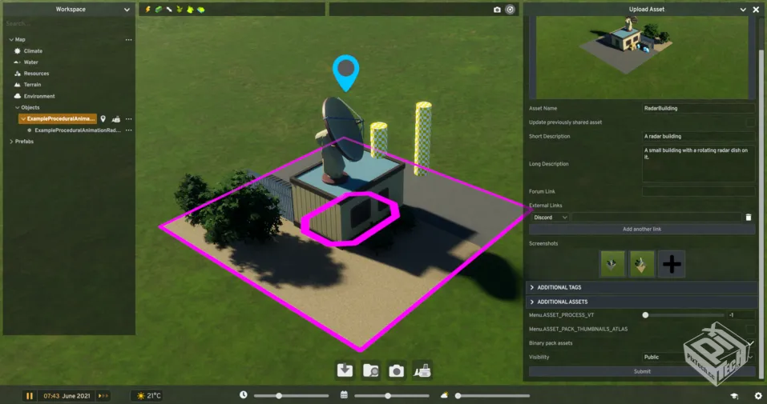Expand the Prefabs tree node
This screenshot has width=767, height=404.
[11, 142]
